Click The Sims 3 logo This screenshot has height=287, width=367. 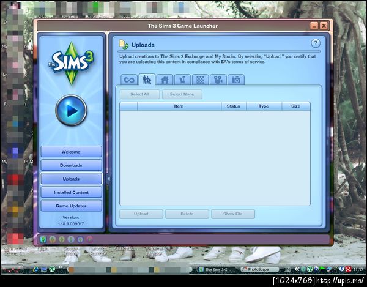click(x=71, y=63)
